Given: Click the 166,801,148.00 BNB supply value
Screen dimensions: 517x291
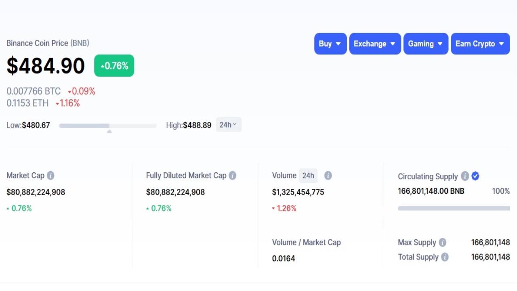Looking at the screenshot, I should point(431,191).
